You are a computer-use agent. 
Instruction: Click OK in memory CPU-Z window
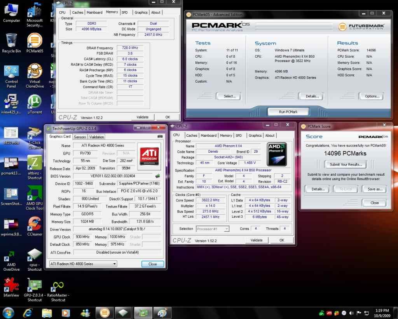168,117
